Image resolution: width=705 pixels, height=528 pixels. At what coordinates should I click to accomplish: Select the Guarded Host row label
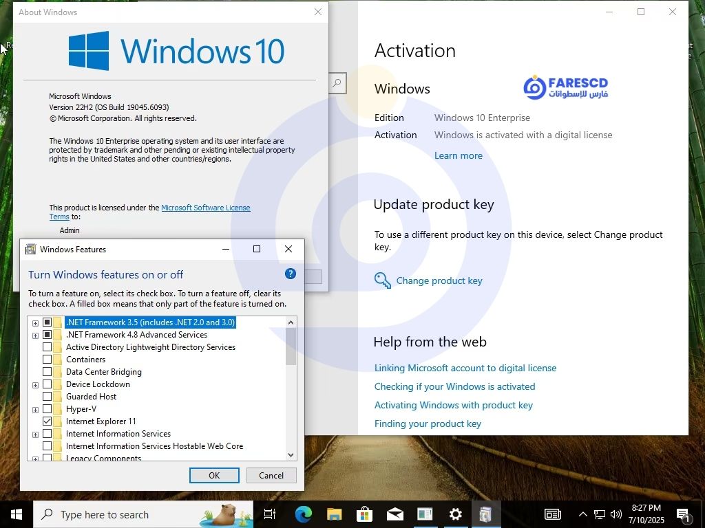(x=92, y=397)
